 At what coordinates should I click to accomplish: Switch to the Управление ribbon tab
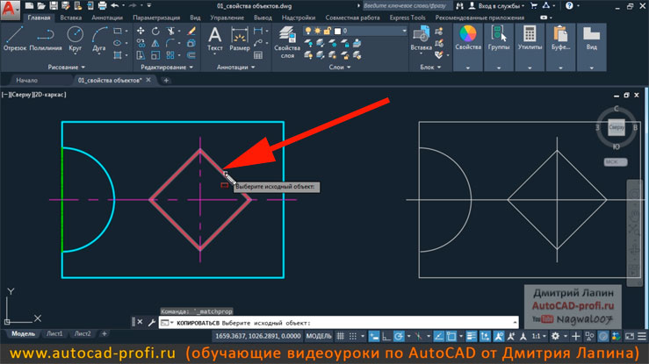(x=227, y=18)
